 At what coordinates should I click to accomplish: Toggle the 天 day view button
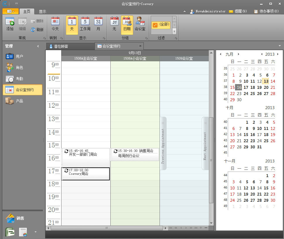tap(72, 24)
